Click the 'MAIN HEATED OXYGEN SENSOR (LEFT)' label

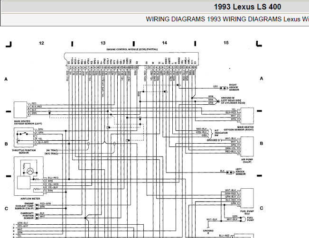(28, 122)
